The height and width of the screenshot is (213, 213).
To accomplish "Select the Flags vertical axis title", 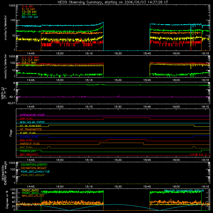I will pyautogui.click(x=11, y=133).
